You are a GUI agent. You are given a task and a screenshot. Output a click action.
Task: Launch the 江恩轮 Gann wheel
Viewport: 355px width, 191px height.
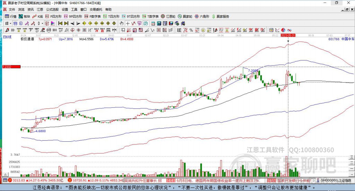[x=168, y=16]
